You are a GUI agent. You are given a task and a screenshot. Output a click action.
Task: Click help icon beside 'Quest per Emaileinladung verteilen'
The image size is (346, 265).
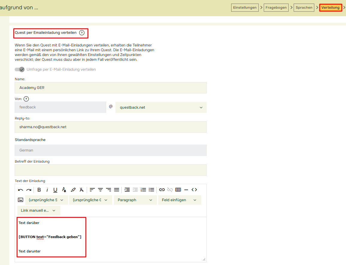click(x=82, y=33)
